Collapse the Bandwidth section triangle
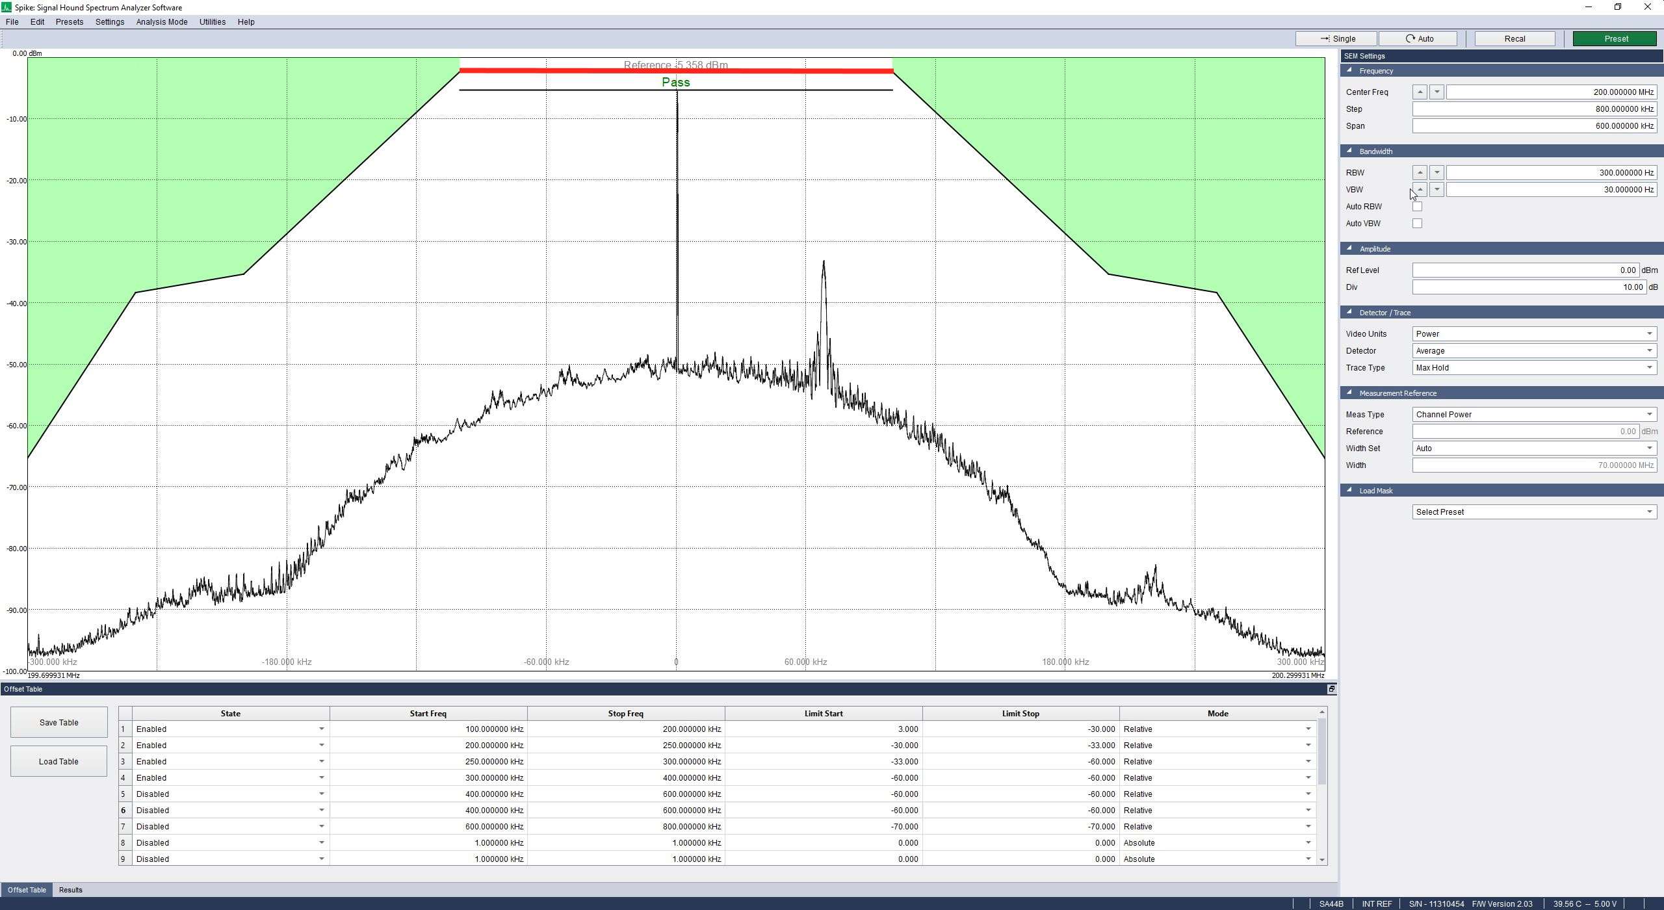 (x=1349, y=151)
